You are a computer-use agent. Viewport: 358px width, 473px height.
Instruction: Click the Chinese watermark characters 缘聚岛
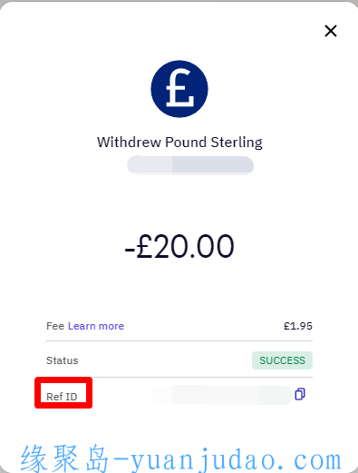(65, 459)
